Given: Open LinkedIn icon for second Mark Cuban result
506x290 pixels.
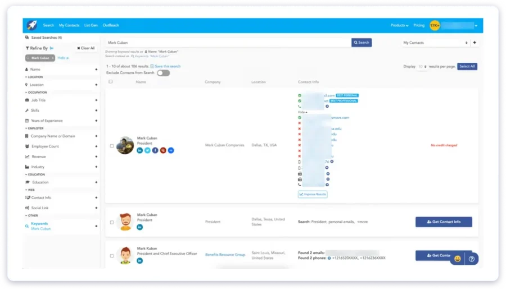Looking at the screenshot, I should 140,227.
